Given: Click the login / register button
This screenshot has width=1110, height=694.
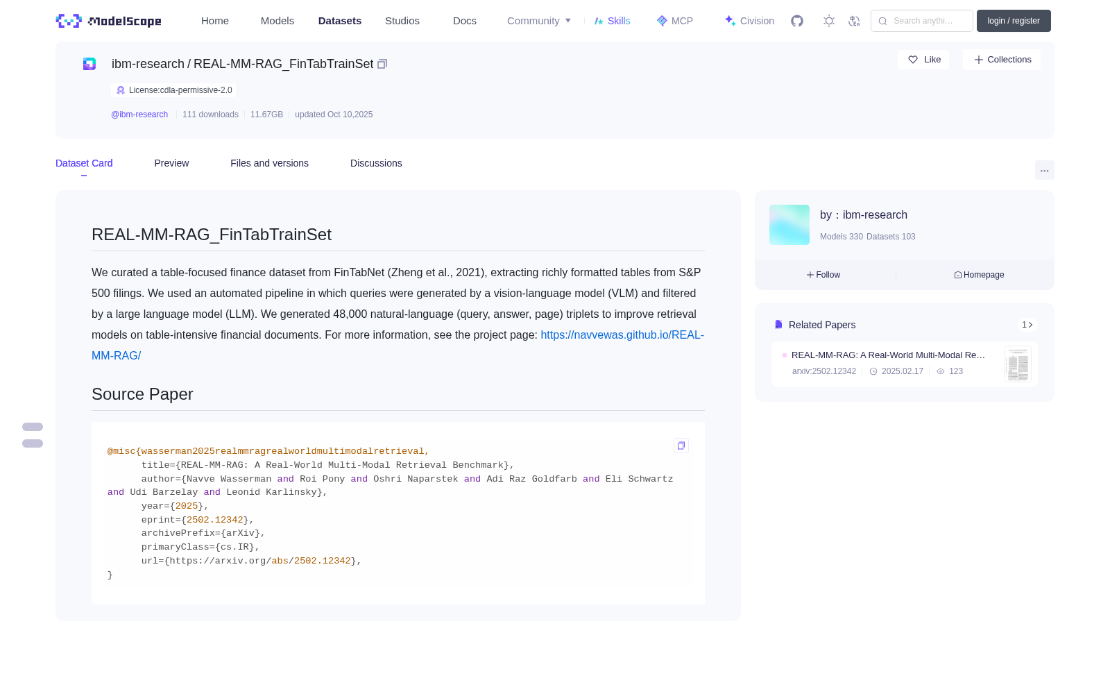Looking at the screenshot, I should point(1014,21).
